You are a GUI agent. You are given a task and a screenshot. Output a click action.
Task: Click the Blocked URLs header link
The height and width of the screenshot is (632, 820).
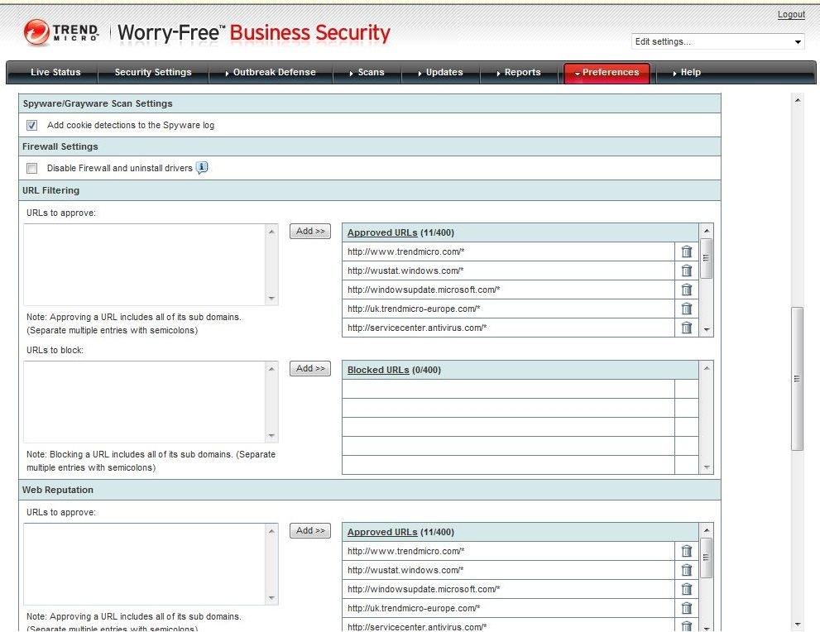coord(378,370)
